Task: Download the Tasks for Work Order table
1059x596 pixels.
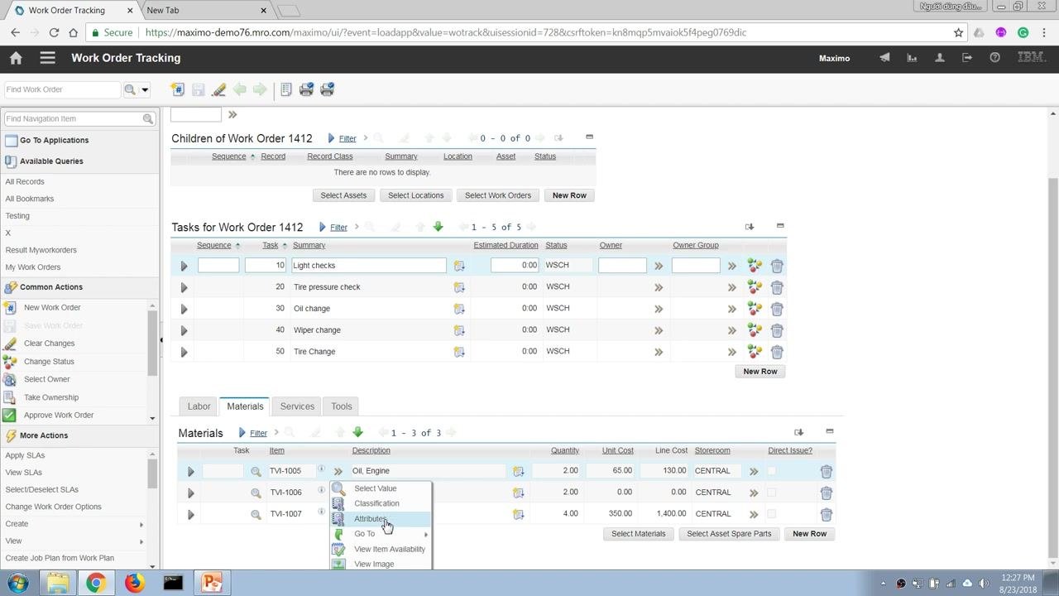Action: [x=750, y=227]
